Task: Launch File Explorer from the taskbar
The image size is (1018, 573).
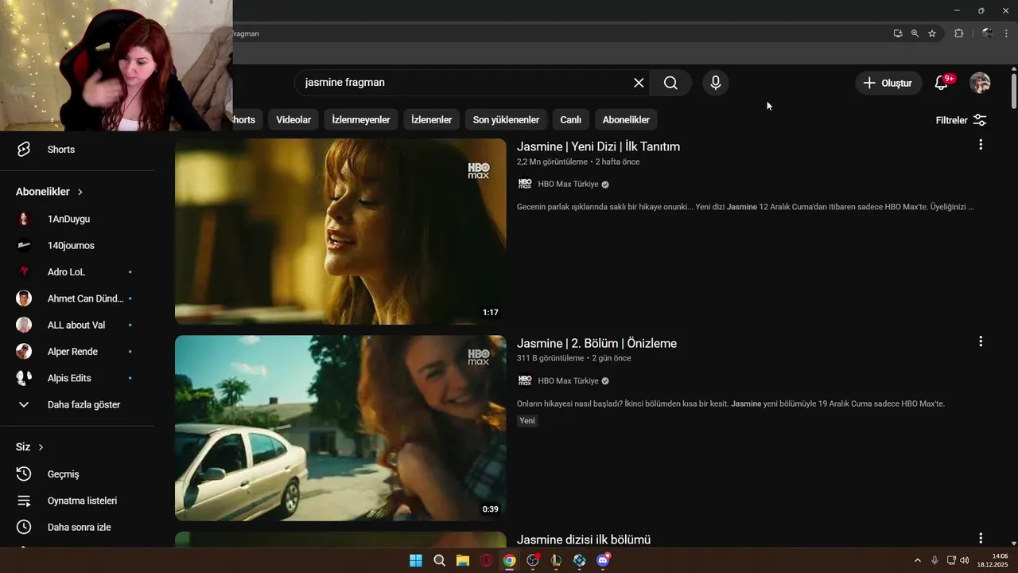Action: [x=463, y=560]
